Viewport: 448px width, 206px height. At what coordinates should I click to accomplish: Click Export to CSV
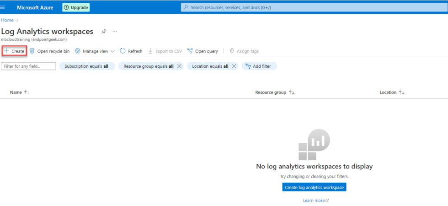(x=165, y=51)
